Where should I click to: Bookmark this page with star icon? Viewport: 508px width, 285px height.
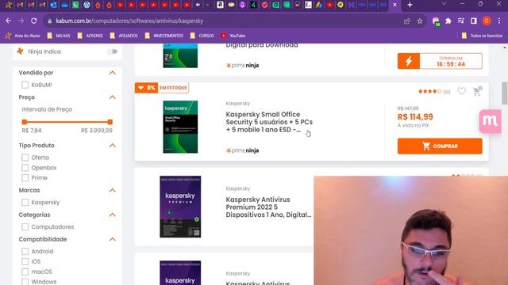click(420, 21)
